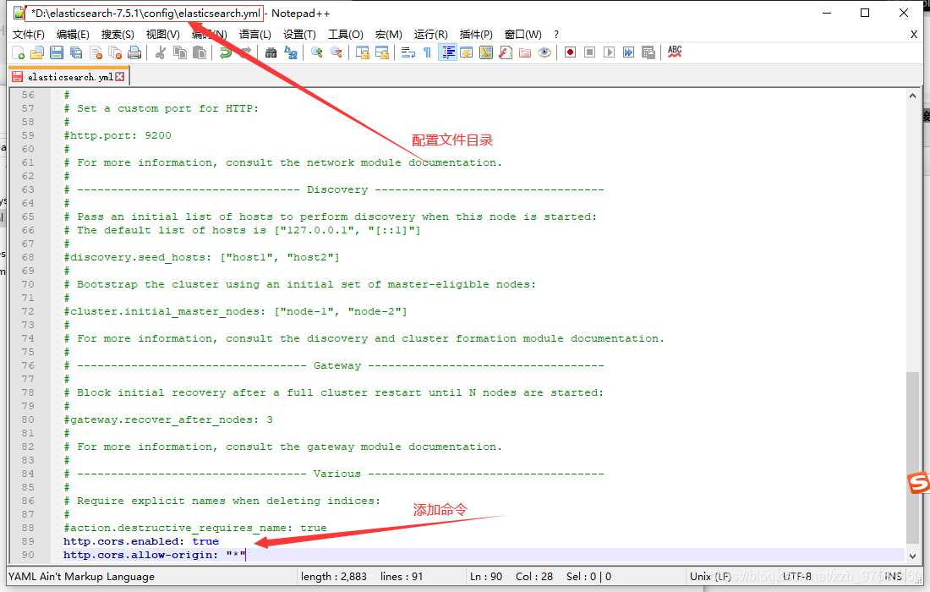The image size is (930, 592).
Task: Toggle synchronized vertical scrolling
Action: pos(363,52)
